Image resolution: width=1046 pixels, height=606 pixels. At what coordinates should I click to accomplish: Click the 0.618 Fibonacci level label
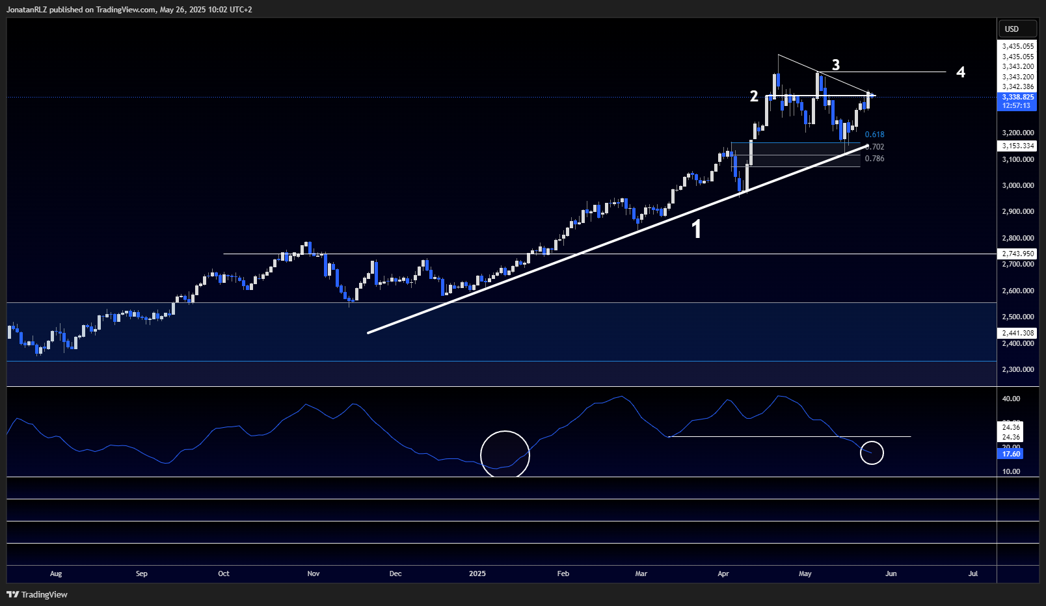click(874, 135)
